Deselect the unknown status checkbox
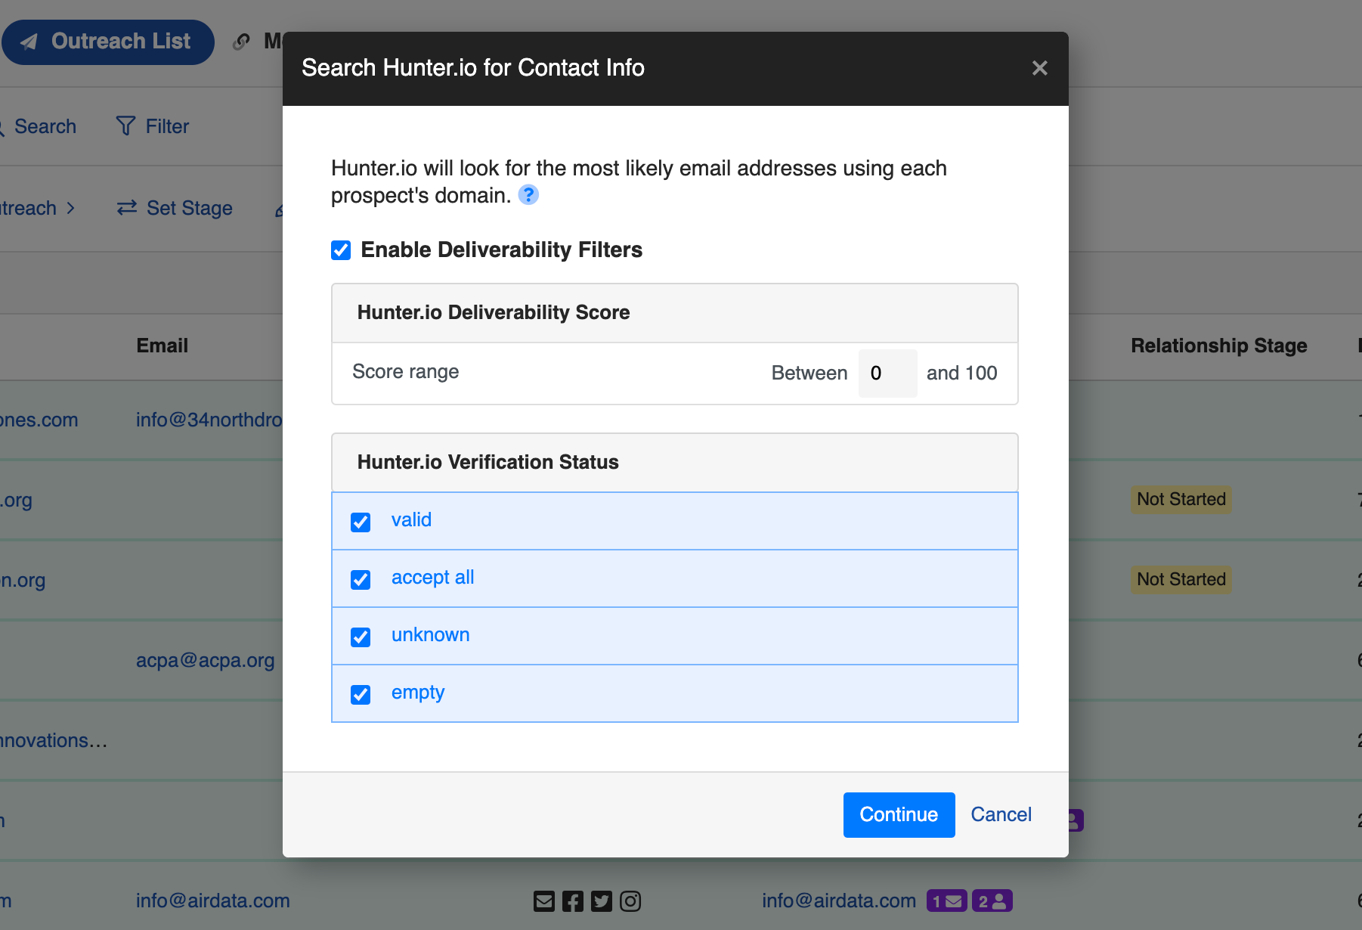 pos(361,637)
